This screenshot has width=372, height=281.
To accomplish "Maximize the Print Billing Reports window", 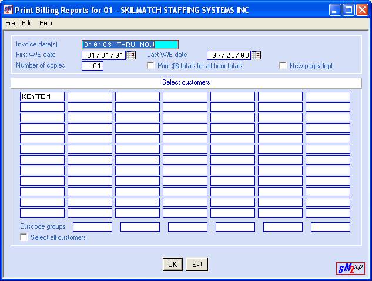I will (348, 10).
